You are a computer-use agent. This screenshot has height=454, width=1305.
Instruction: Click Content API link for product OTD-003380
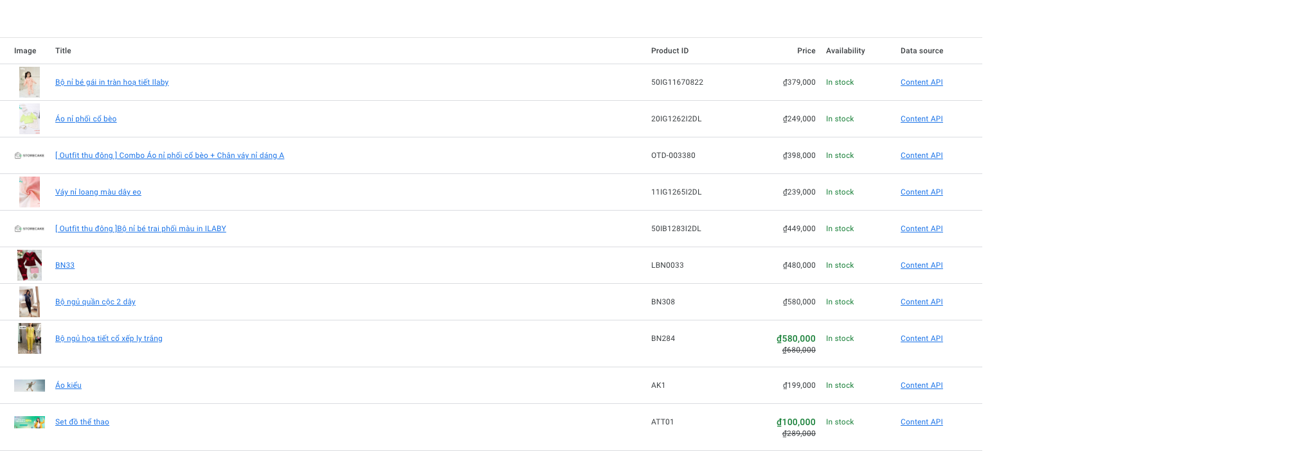pos(922,155)
